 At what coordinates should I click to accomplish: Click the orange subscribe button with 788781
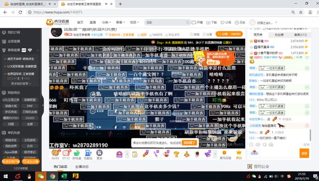[229, 34]
